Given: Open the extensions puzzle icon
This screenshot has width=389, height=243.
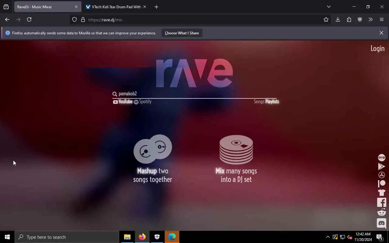Looking at the screenshot, I should coord(349,19).
